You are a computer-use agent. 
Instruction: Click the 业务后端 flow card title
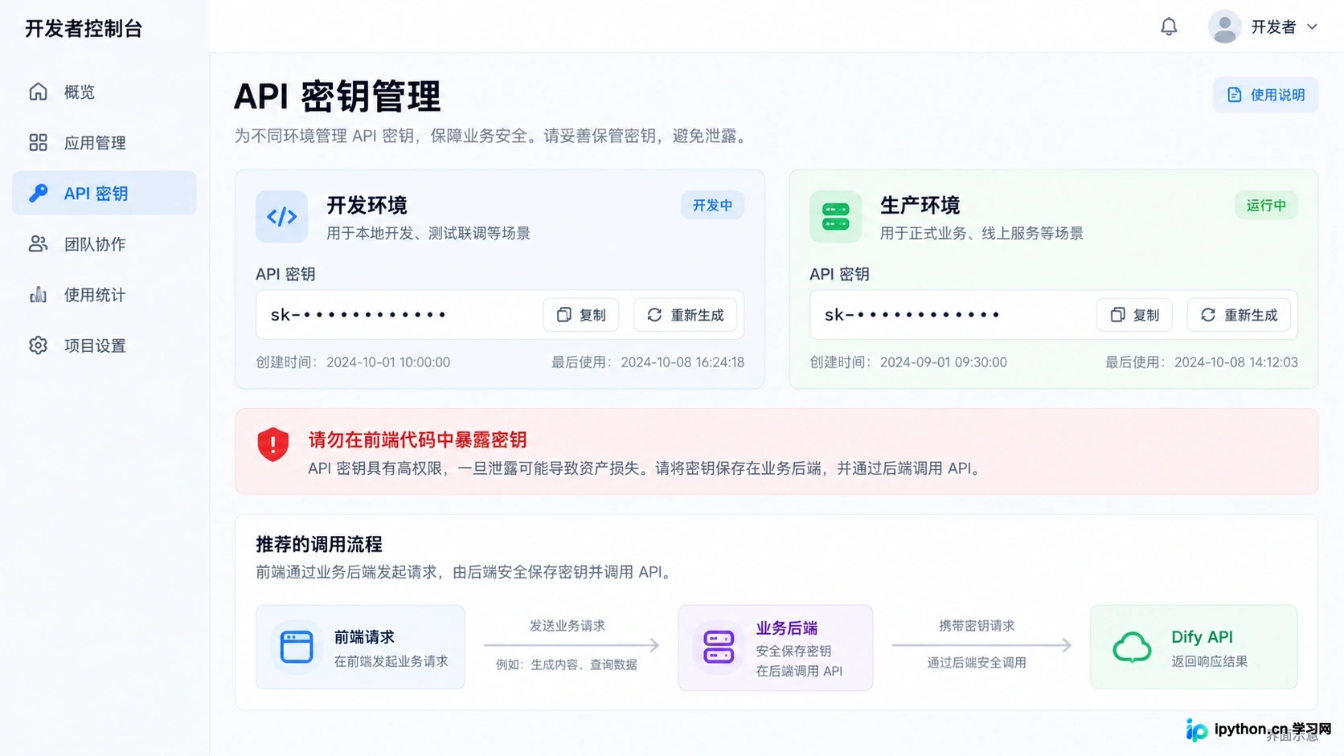point(787,628)
